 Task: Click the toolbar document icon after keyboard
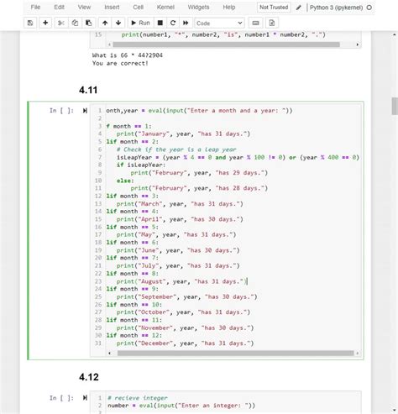pyautogui.click(x=272, y=23)
